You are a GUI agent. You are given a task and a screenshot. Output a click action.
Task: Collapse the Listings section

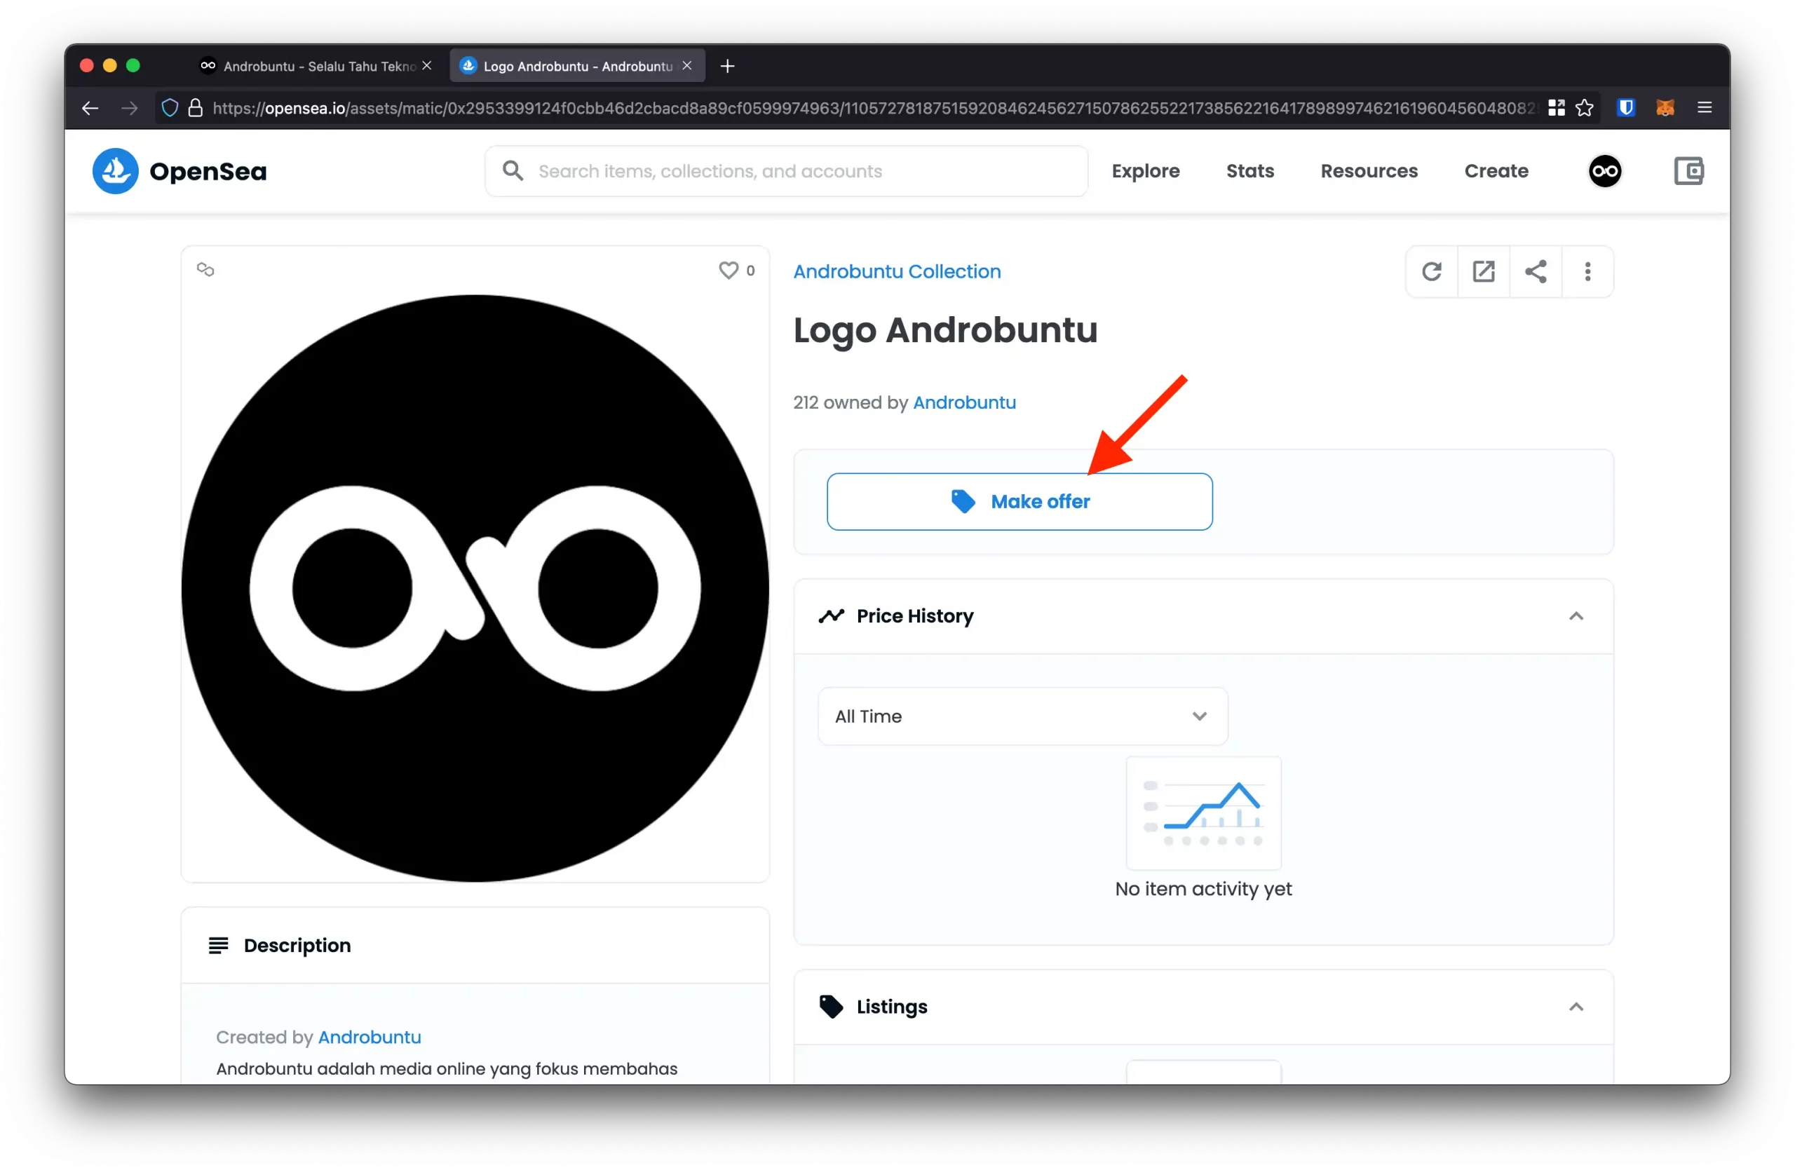tap(1576, 1007)
